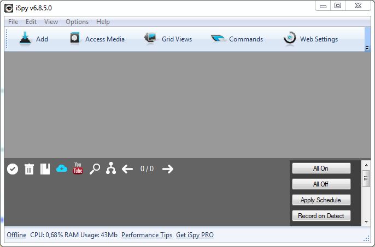Viewport: 375px width, 247px height.
Task: Open Access Media from the toolbar
Action: (x=97, y=39)
